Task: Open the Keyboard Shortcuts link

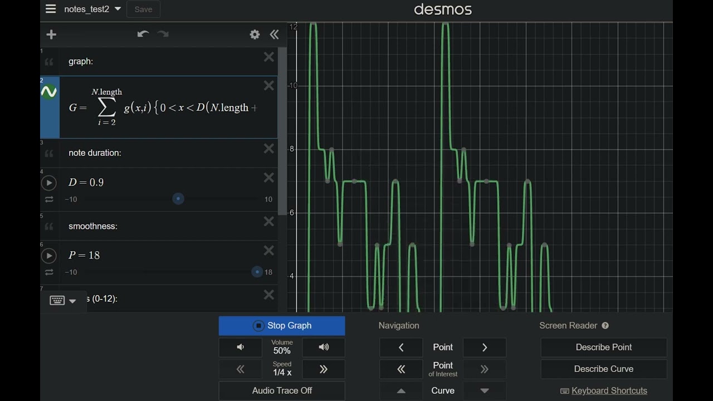Action: [x=604, y=390]
